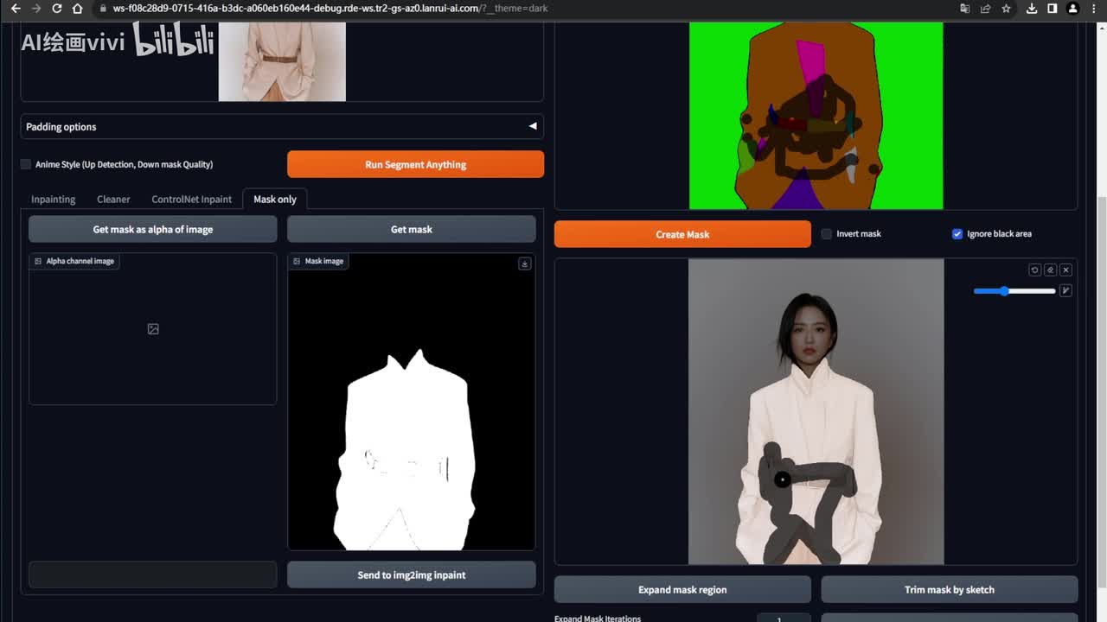Check the Invert mask option
The height and width of the screenshot is (622, 1107).
tap(827, 234)
